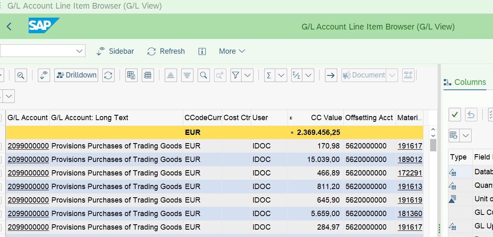Open the Document dropdown arrow
This screenshot has width=493, height=237.
coord(392,75)
